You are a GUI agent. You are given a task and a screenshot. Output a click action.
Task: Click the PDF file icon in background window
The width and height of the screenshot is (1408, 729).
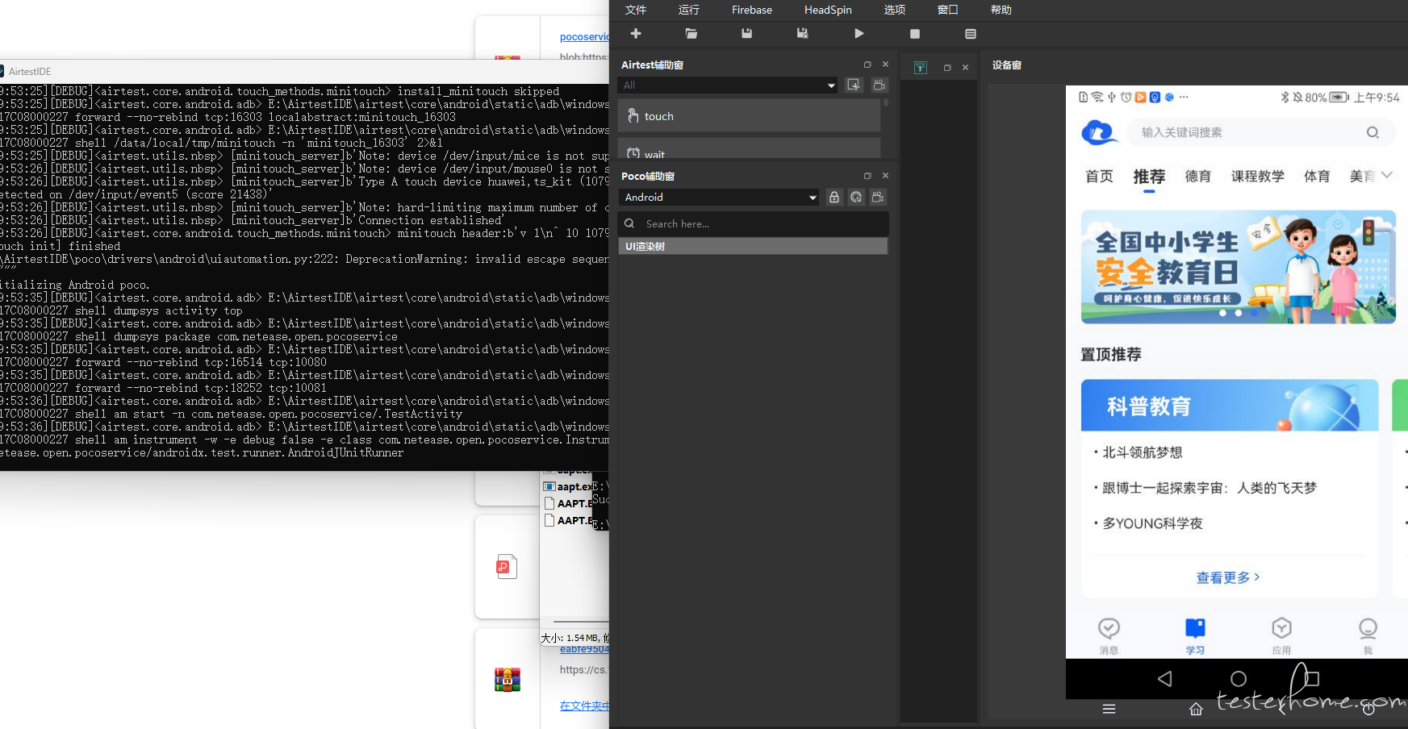point(507,566)
